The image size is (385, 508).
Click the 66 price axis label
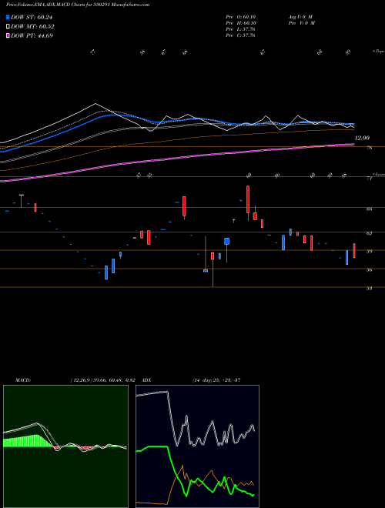point(370,209)
